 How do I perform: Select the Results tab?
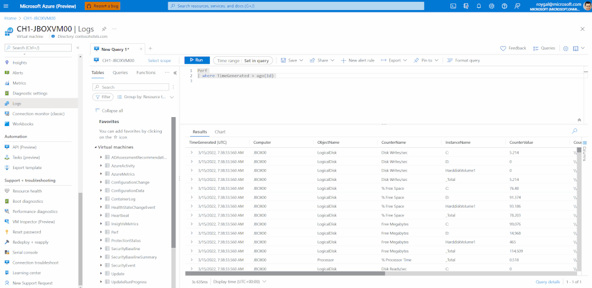tap(200, 131)
